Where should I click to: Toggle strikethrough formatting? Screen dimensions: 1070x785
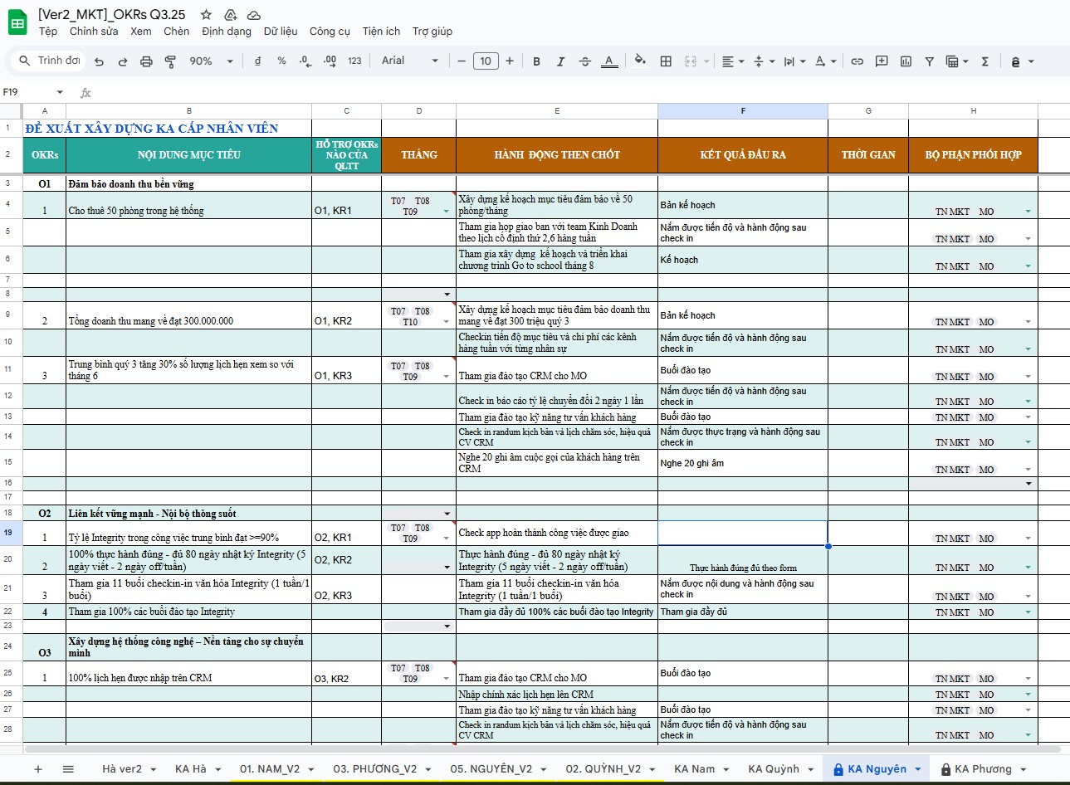pos(584,61)
